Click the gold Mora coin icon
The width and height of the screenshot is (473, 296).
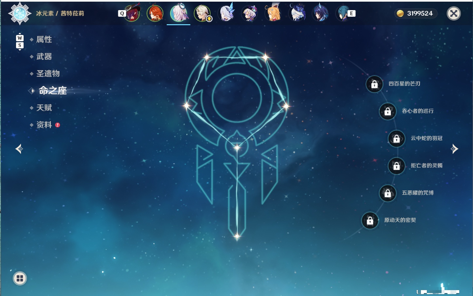(x=400, y=13)
